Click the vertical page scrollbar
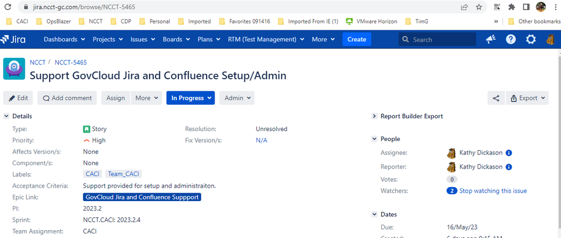Image resolution: width=561 pixels, height=238 pixels. pos(558,143)
